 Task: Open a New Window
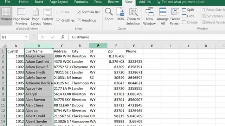click(149, 16)
